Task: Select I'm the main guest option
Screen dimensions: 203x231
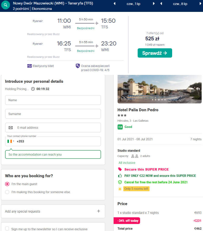Action: pos(7,184)
